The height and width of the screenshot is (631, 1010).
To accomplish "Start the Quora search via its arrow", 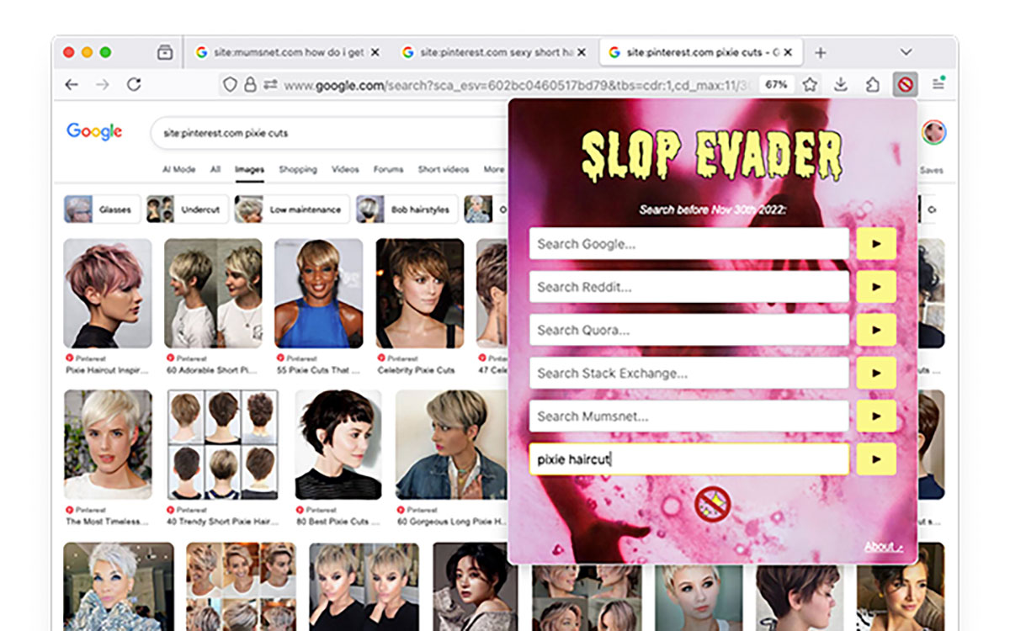I will (x=877, y=330).
